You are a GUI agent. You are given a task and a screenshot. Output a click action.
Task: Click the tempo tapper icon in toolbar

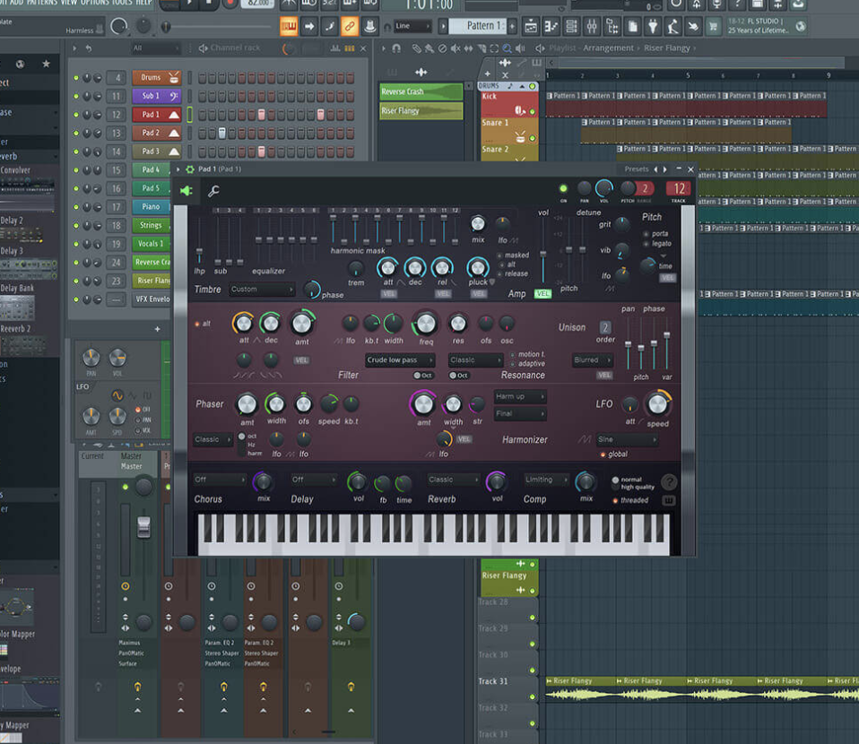(x=672, y=26)
